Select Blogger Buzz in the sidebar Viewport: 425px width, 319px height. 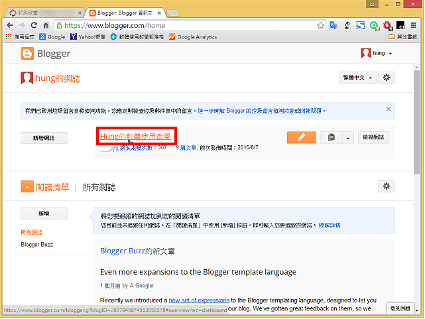coord(37,245)
